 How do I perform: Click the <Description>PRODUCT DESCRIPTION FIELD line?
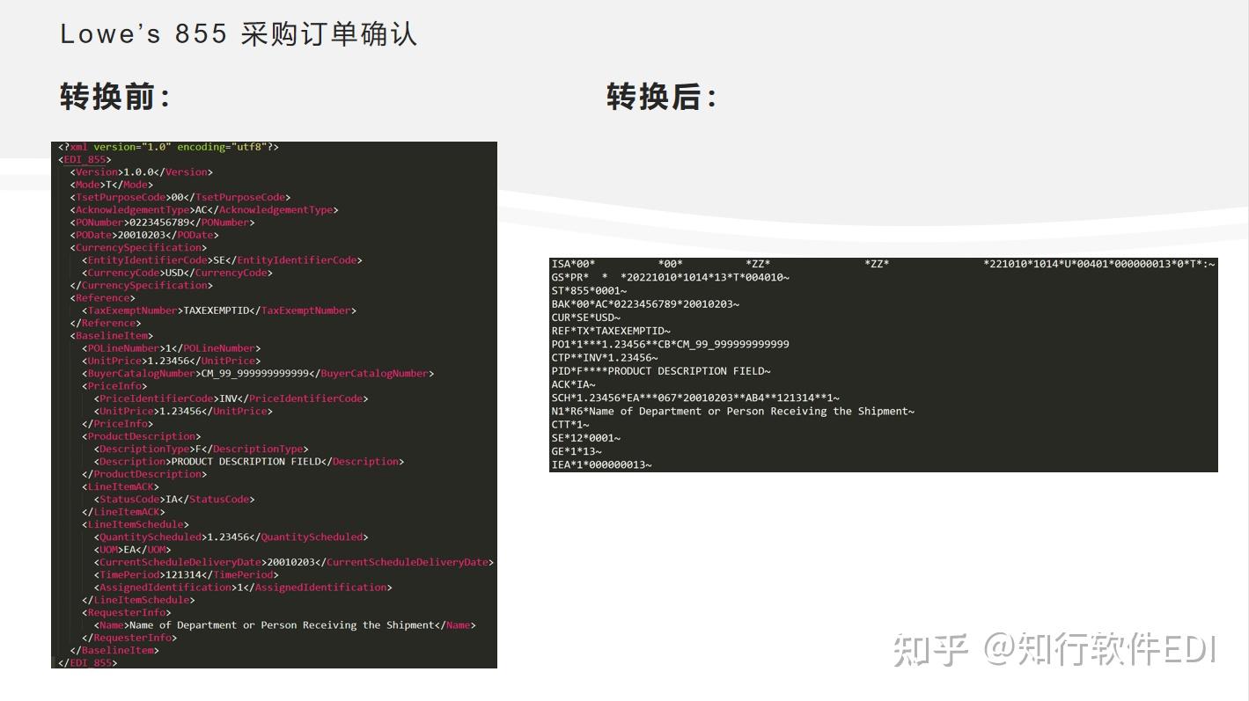click(x=249, y=462)
